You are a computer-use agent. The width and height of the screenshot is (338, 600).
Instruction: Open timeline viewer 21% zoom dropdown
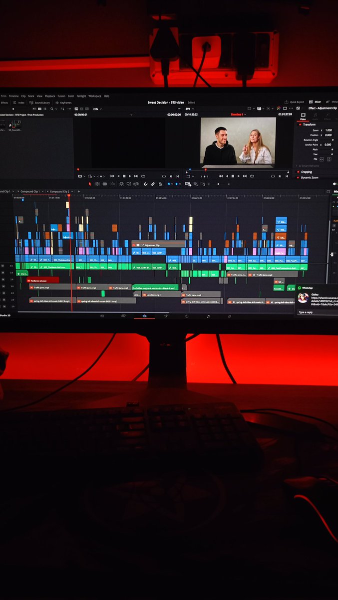[x=189, y=108]
